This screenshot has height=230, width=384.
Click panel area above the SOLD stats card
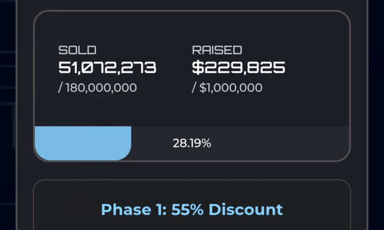point(192,5)
